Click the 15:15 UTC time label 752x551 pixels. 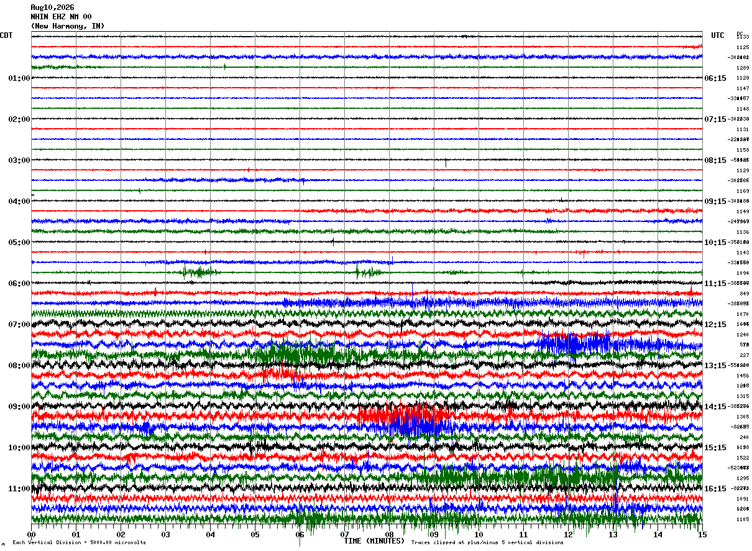pos(715,448)
